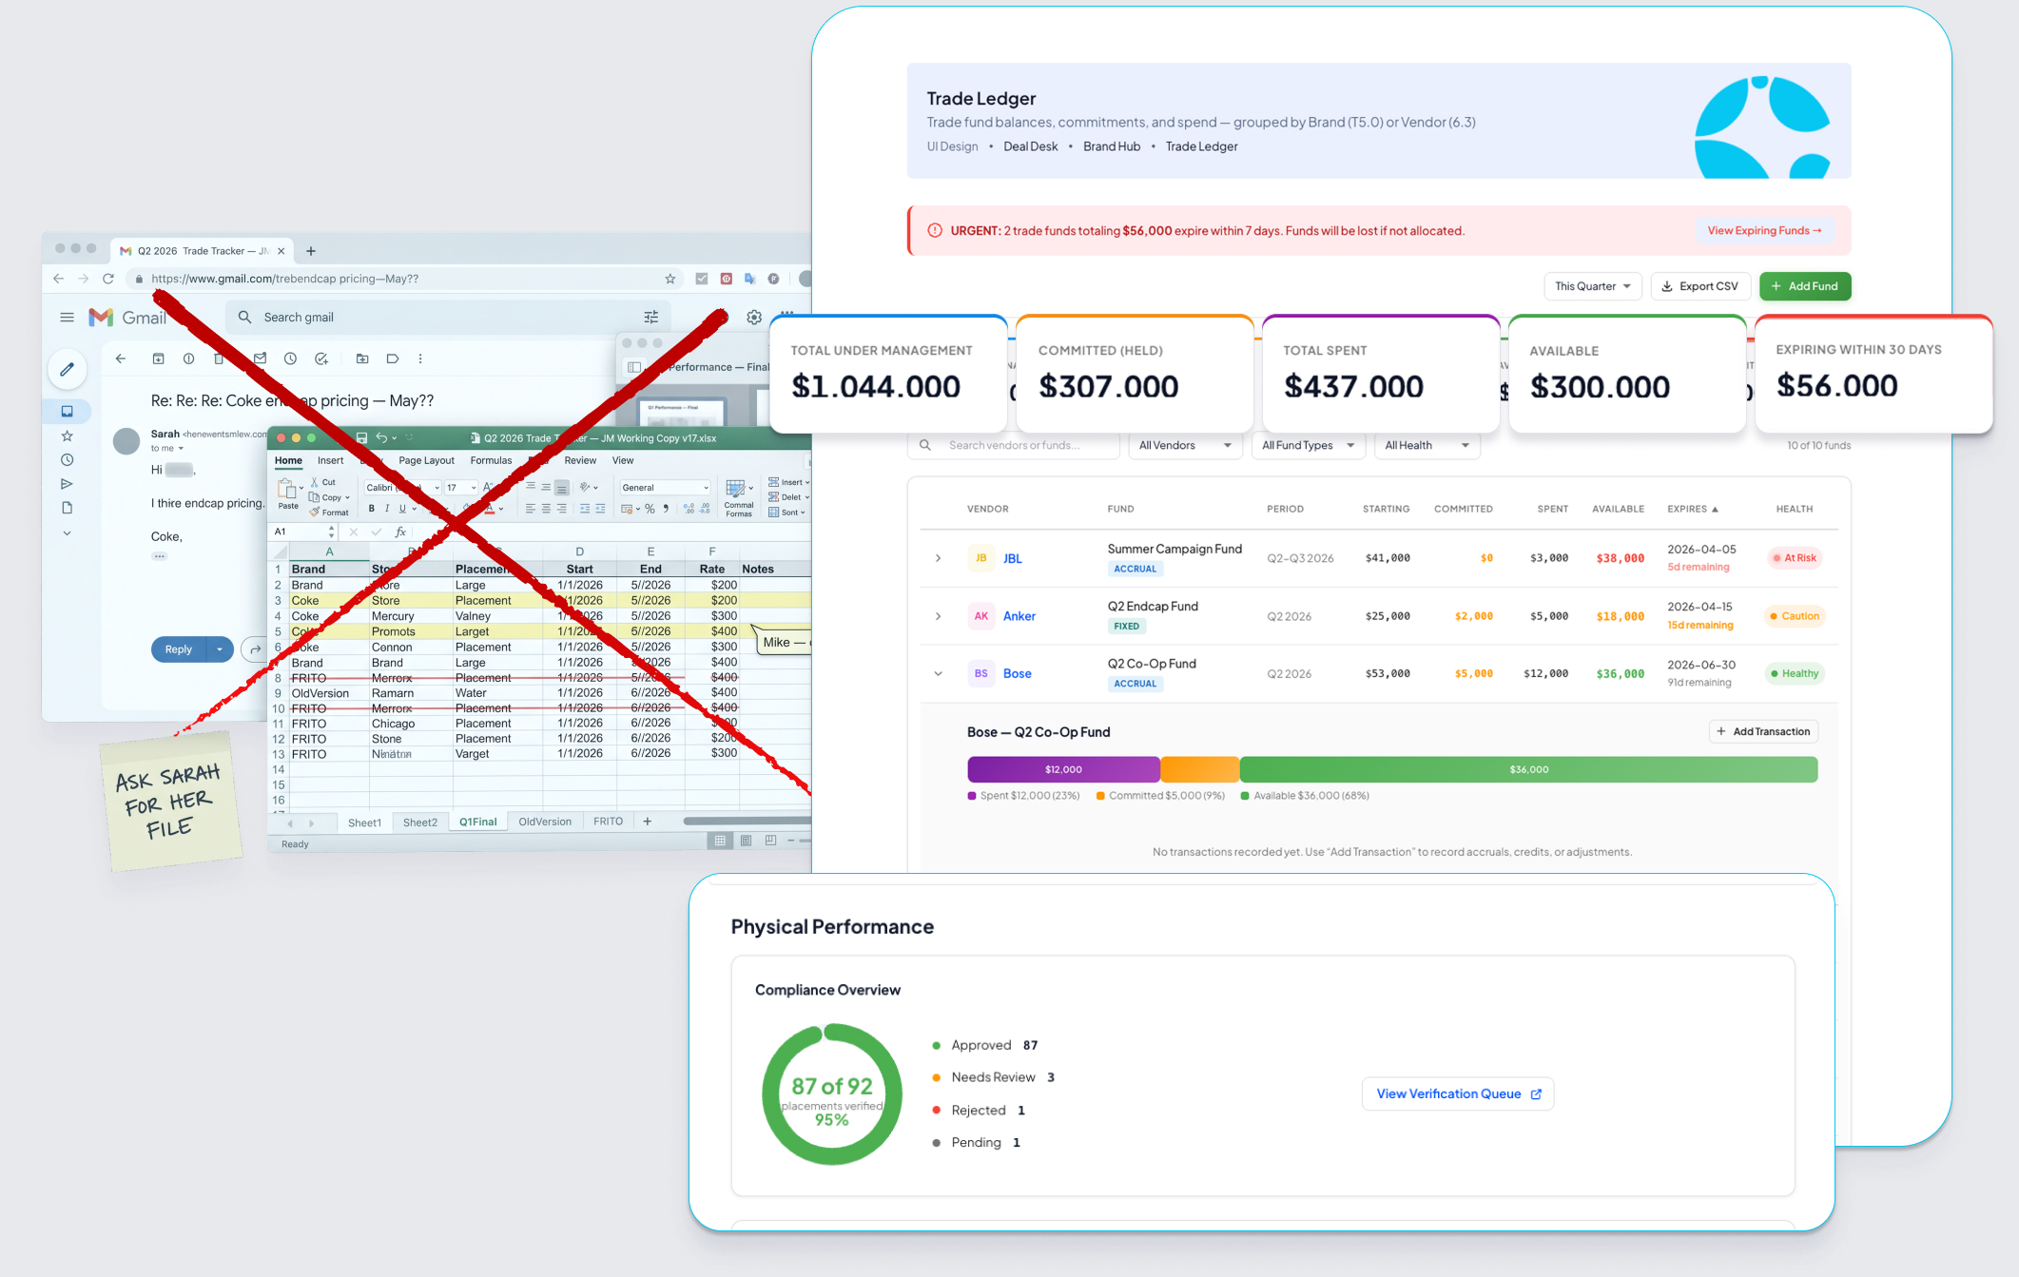The image size is (2019, 1277).
Task: Expand More chevron in Gmail sidebar
Action: click(x=67, y=533)
